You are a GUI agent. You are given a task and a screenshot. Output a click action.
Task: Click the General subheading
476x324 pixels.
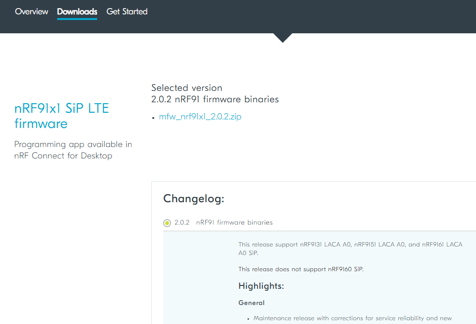tap(251, 303)
